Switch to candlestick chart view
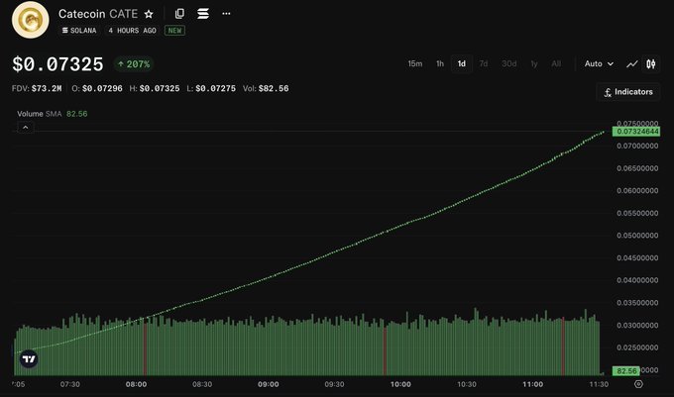The image size is (674, 397). pos(651,64)
